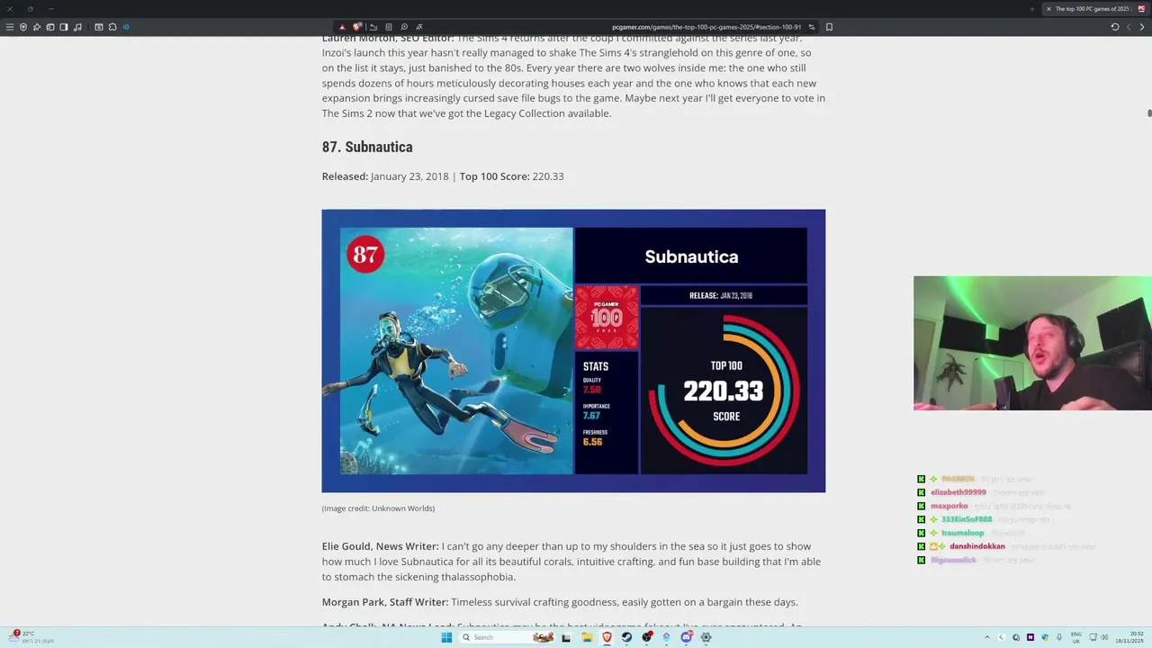Viewport: 1152px width, 648px height.
Task: Open the extensions puzzle-piece icon
Action: (112, 27)
